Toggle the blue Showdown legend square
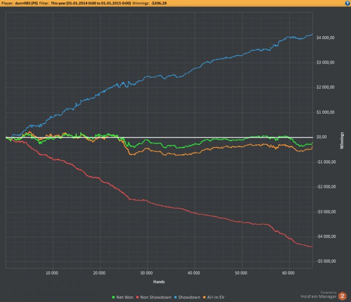This screenshot has height=302, width=351. (175, 297)
